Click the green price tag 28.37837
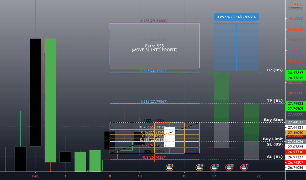This screenshot has height=180, width=306. [x=295, y=73]
